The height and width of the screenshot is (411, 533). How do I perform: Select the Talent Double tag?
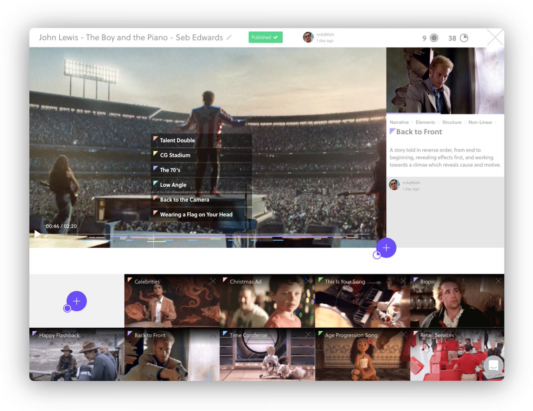point(201,141)
